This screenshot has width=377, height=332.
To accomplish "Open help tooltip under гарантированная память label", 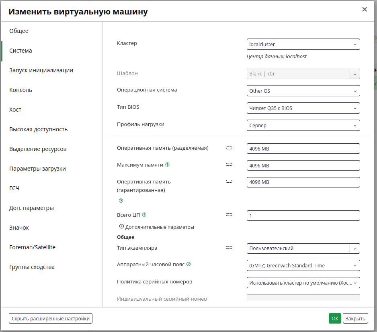I will pyautogui.click(x=121, y=201).
